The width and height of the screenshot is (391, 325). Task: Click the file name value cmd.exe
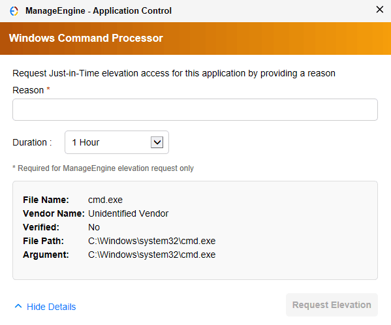105,200
